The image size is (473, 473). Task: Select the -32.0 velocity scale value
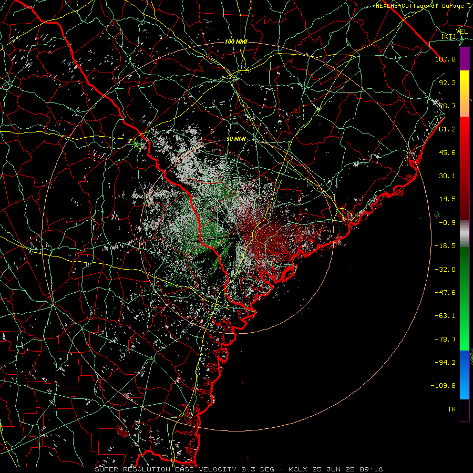[x=445, y=270]
